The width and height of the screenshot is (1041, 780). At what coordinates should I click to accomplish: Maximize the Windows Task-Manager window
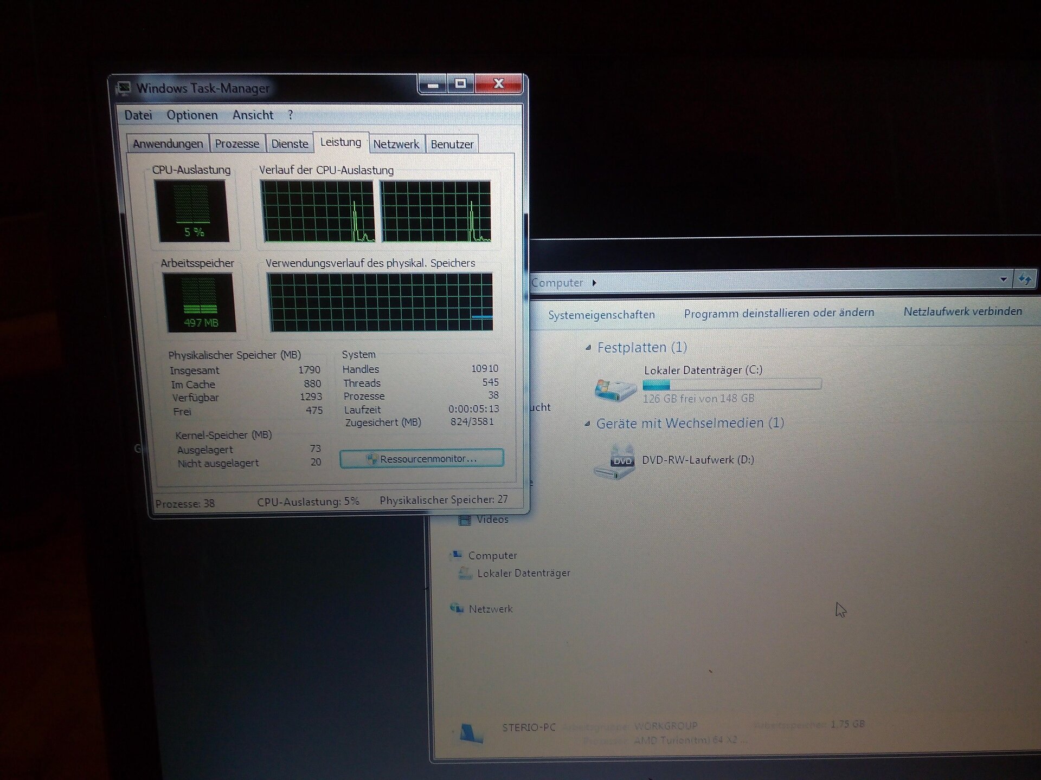[x=461, y=83]
